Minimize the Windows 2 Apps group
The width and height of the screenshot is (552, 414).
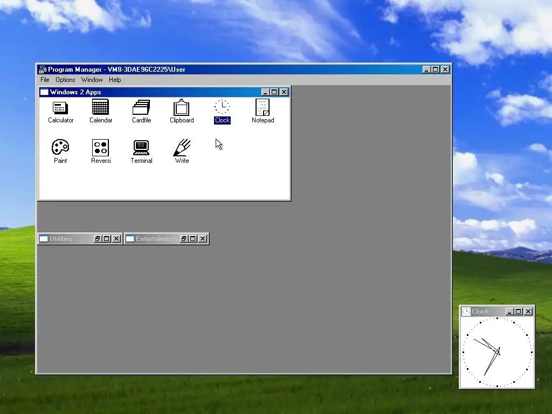point(265,92)
